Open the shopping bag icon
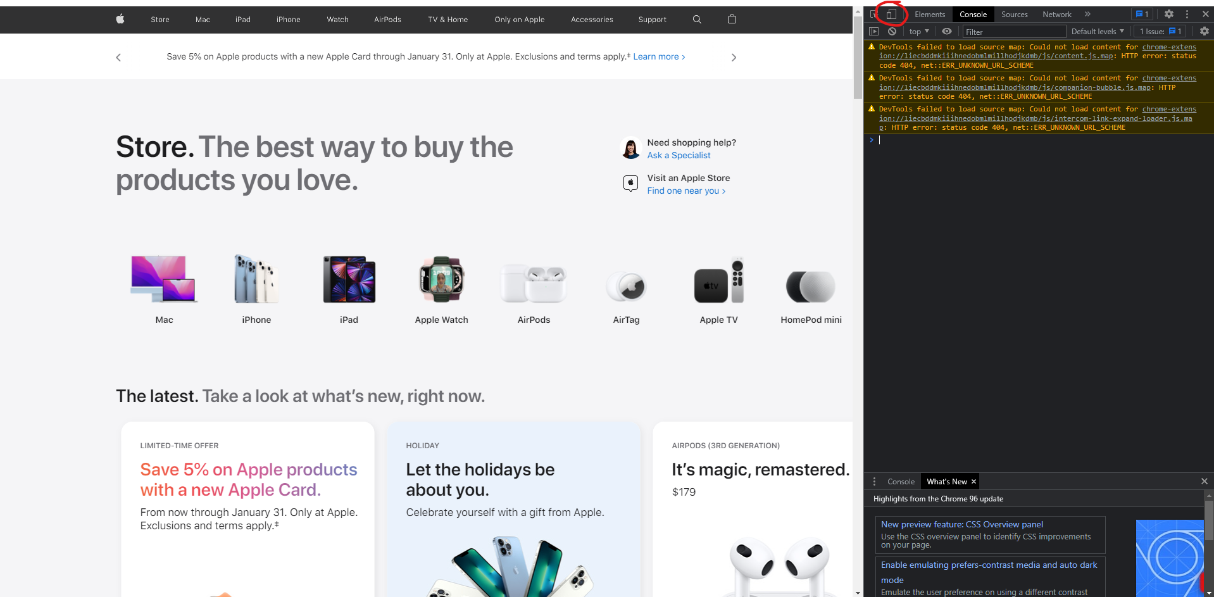 click(732, 19)
